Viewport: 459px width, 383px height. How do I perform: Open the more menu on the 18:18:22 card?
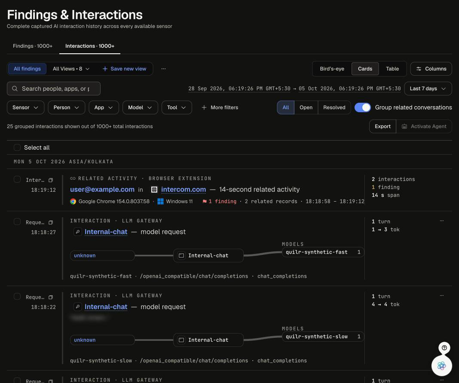point(442,296)
